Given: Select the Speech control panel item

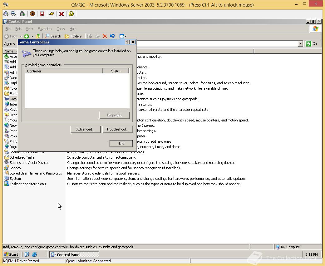Looking at the screenshot, I should pos(12,168).
